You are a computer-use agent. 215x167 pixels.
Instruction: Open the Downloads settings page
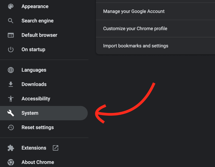click(34, 84)
